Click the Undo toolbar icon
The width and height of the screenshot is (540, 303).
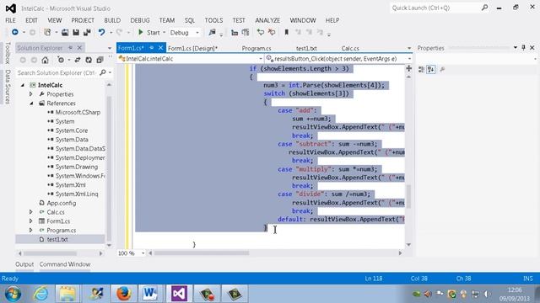pos(101,32)
